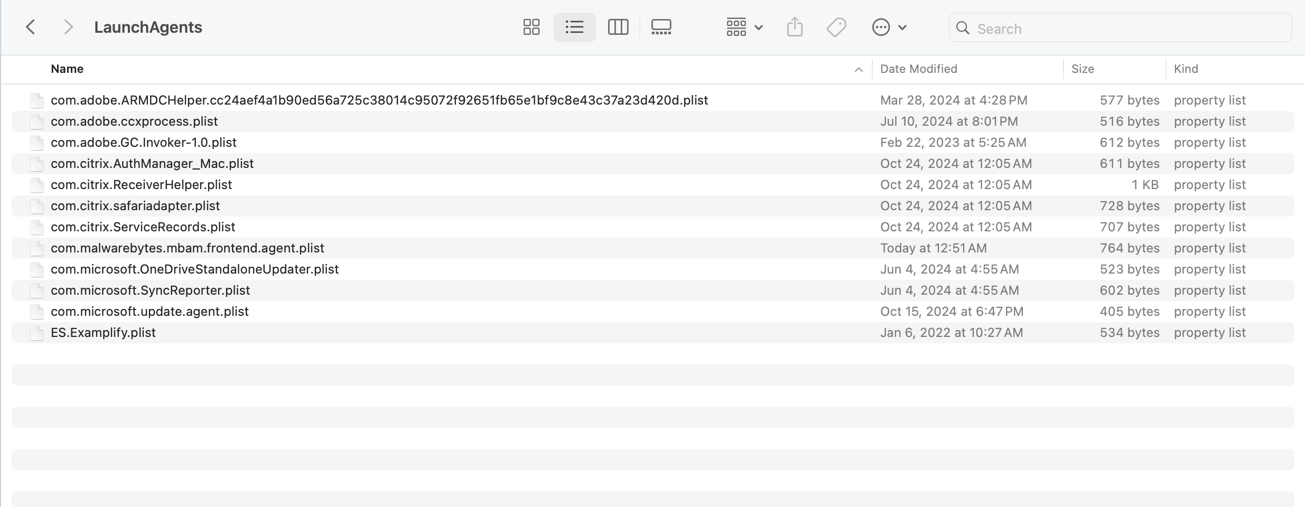Screen dimensions: 1305x507
Task: Select com.microsoft.OneDriveStandaloneUpdater.plist file name
Action: click(195, 269)
